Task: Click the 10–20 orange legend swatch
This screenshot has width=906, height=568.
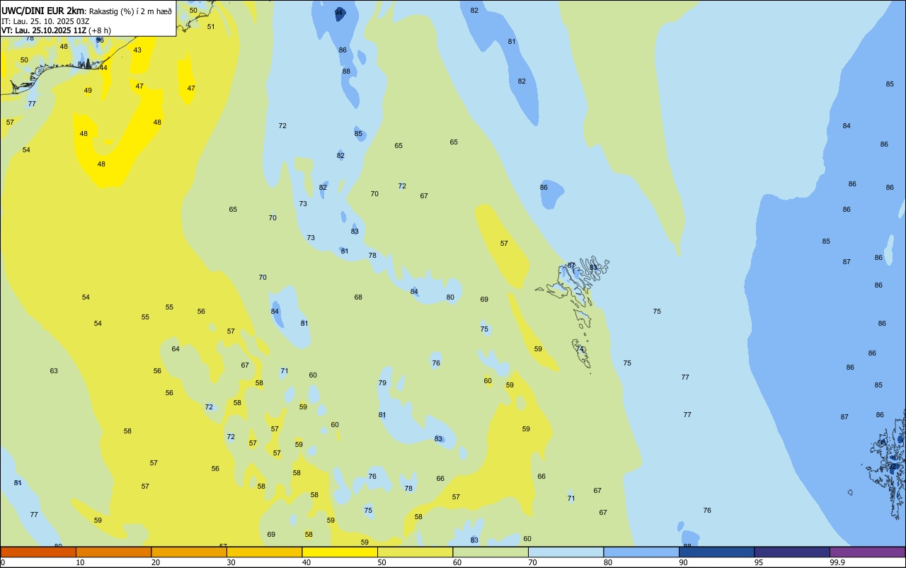Action: pos(113,552)
